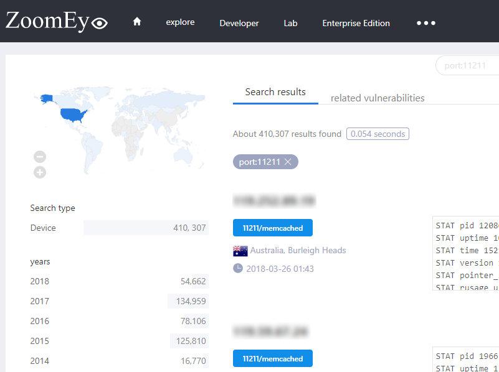The image size is (499, 372).
Task: Open the ellipsis overflow menu in navbar
Action: point(425,23)
